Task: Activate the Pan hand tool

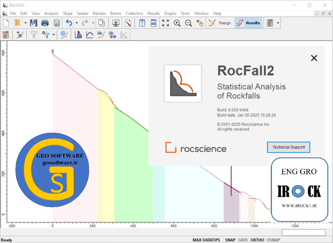Action: (x=200, y=23)
